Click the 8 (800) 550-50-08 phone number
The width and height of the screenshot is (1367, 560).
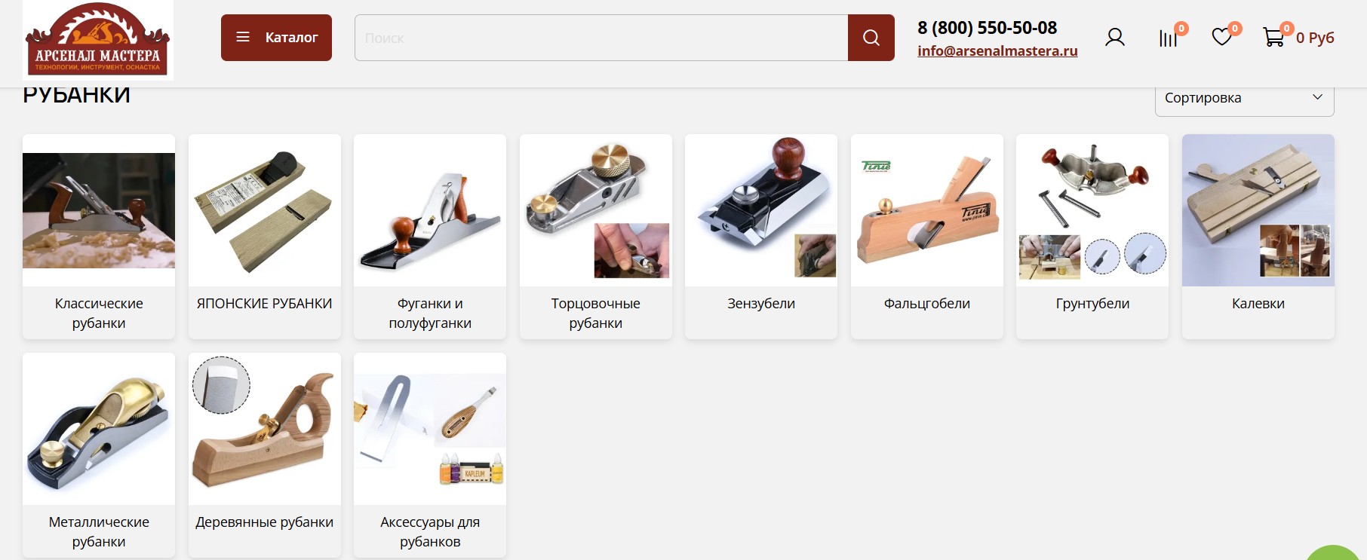(x=987, y=28)
